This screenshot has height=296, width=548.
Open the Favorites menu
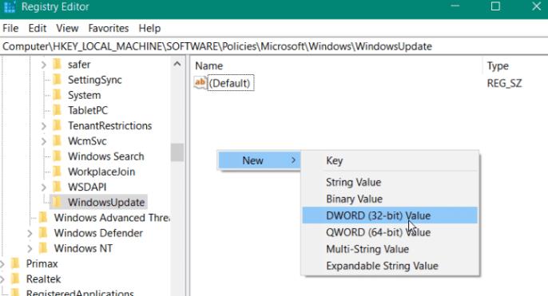[x=109, y=28]
